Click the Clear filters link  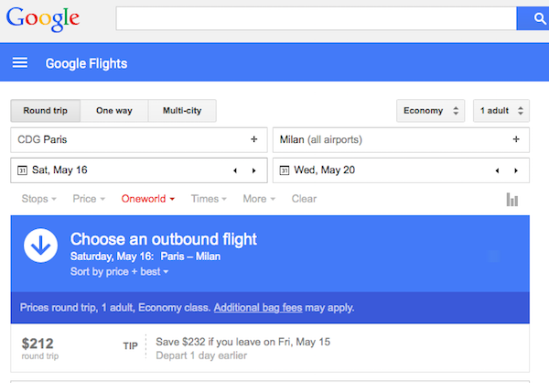click(x=304, y=199)
